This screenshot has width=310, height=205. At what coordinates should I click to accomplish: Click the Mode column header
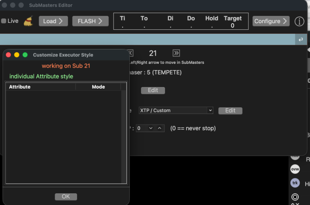[98, 87]
